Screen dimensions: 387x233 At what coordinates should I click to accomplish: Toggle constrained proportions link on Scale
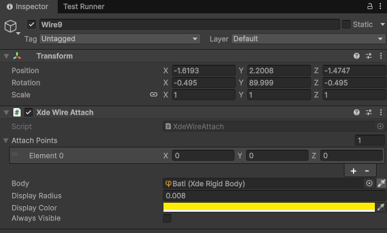click(154, 95)
